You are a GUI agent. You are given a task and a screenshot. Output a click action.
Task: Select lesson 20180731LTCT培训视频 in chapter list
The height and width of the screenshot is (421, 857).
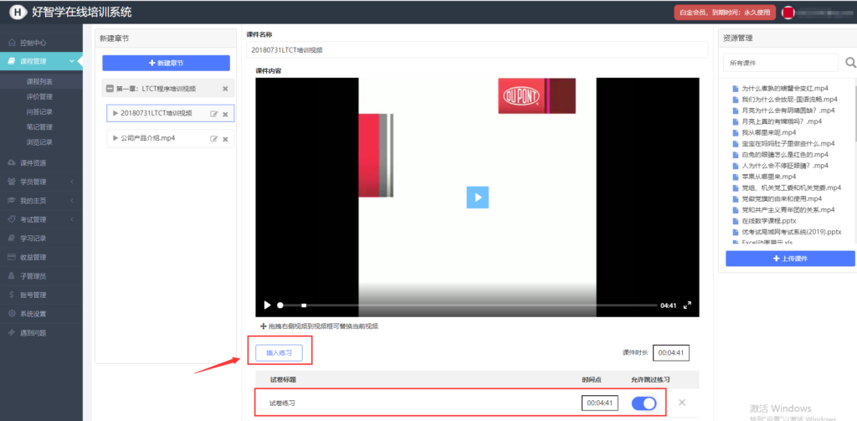pyautogui.click(x=157, y=113)
